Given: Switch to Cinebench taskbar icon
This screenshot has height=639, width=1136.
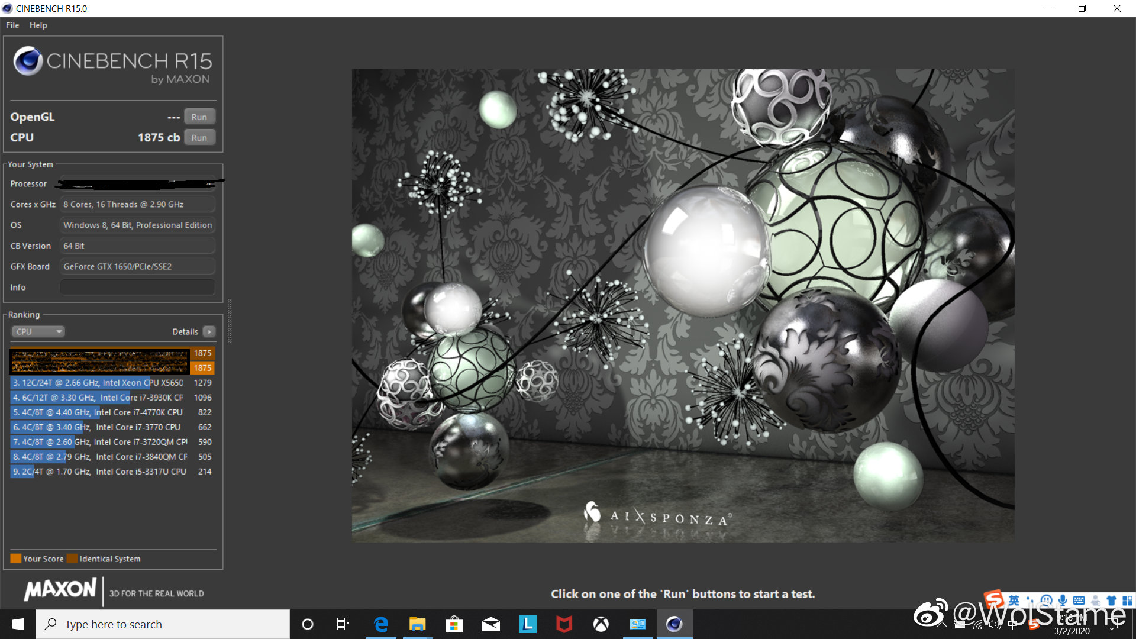Looking at the screenshot, I should point(674,624).
